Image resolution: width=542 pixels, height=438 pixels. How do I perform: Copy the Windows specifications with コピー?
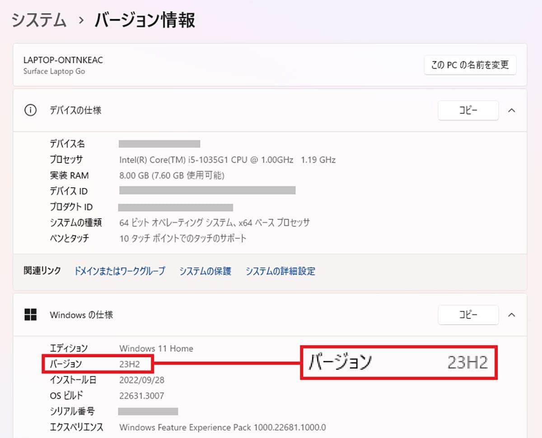pyautogui.click(x=468, y=315)
